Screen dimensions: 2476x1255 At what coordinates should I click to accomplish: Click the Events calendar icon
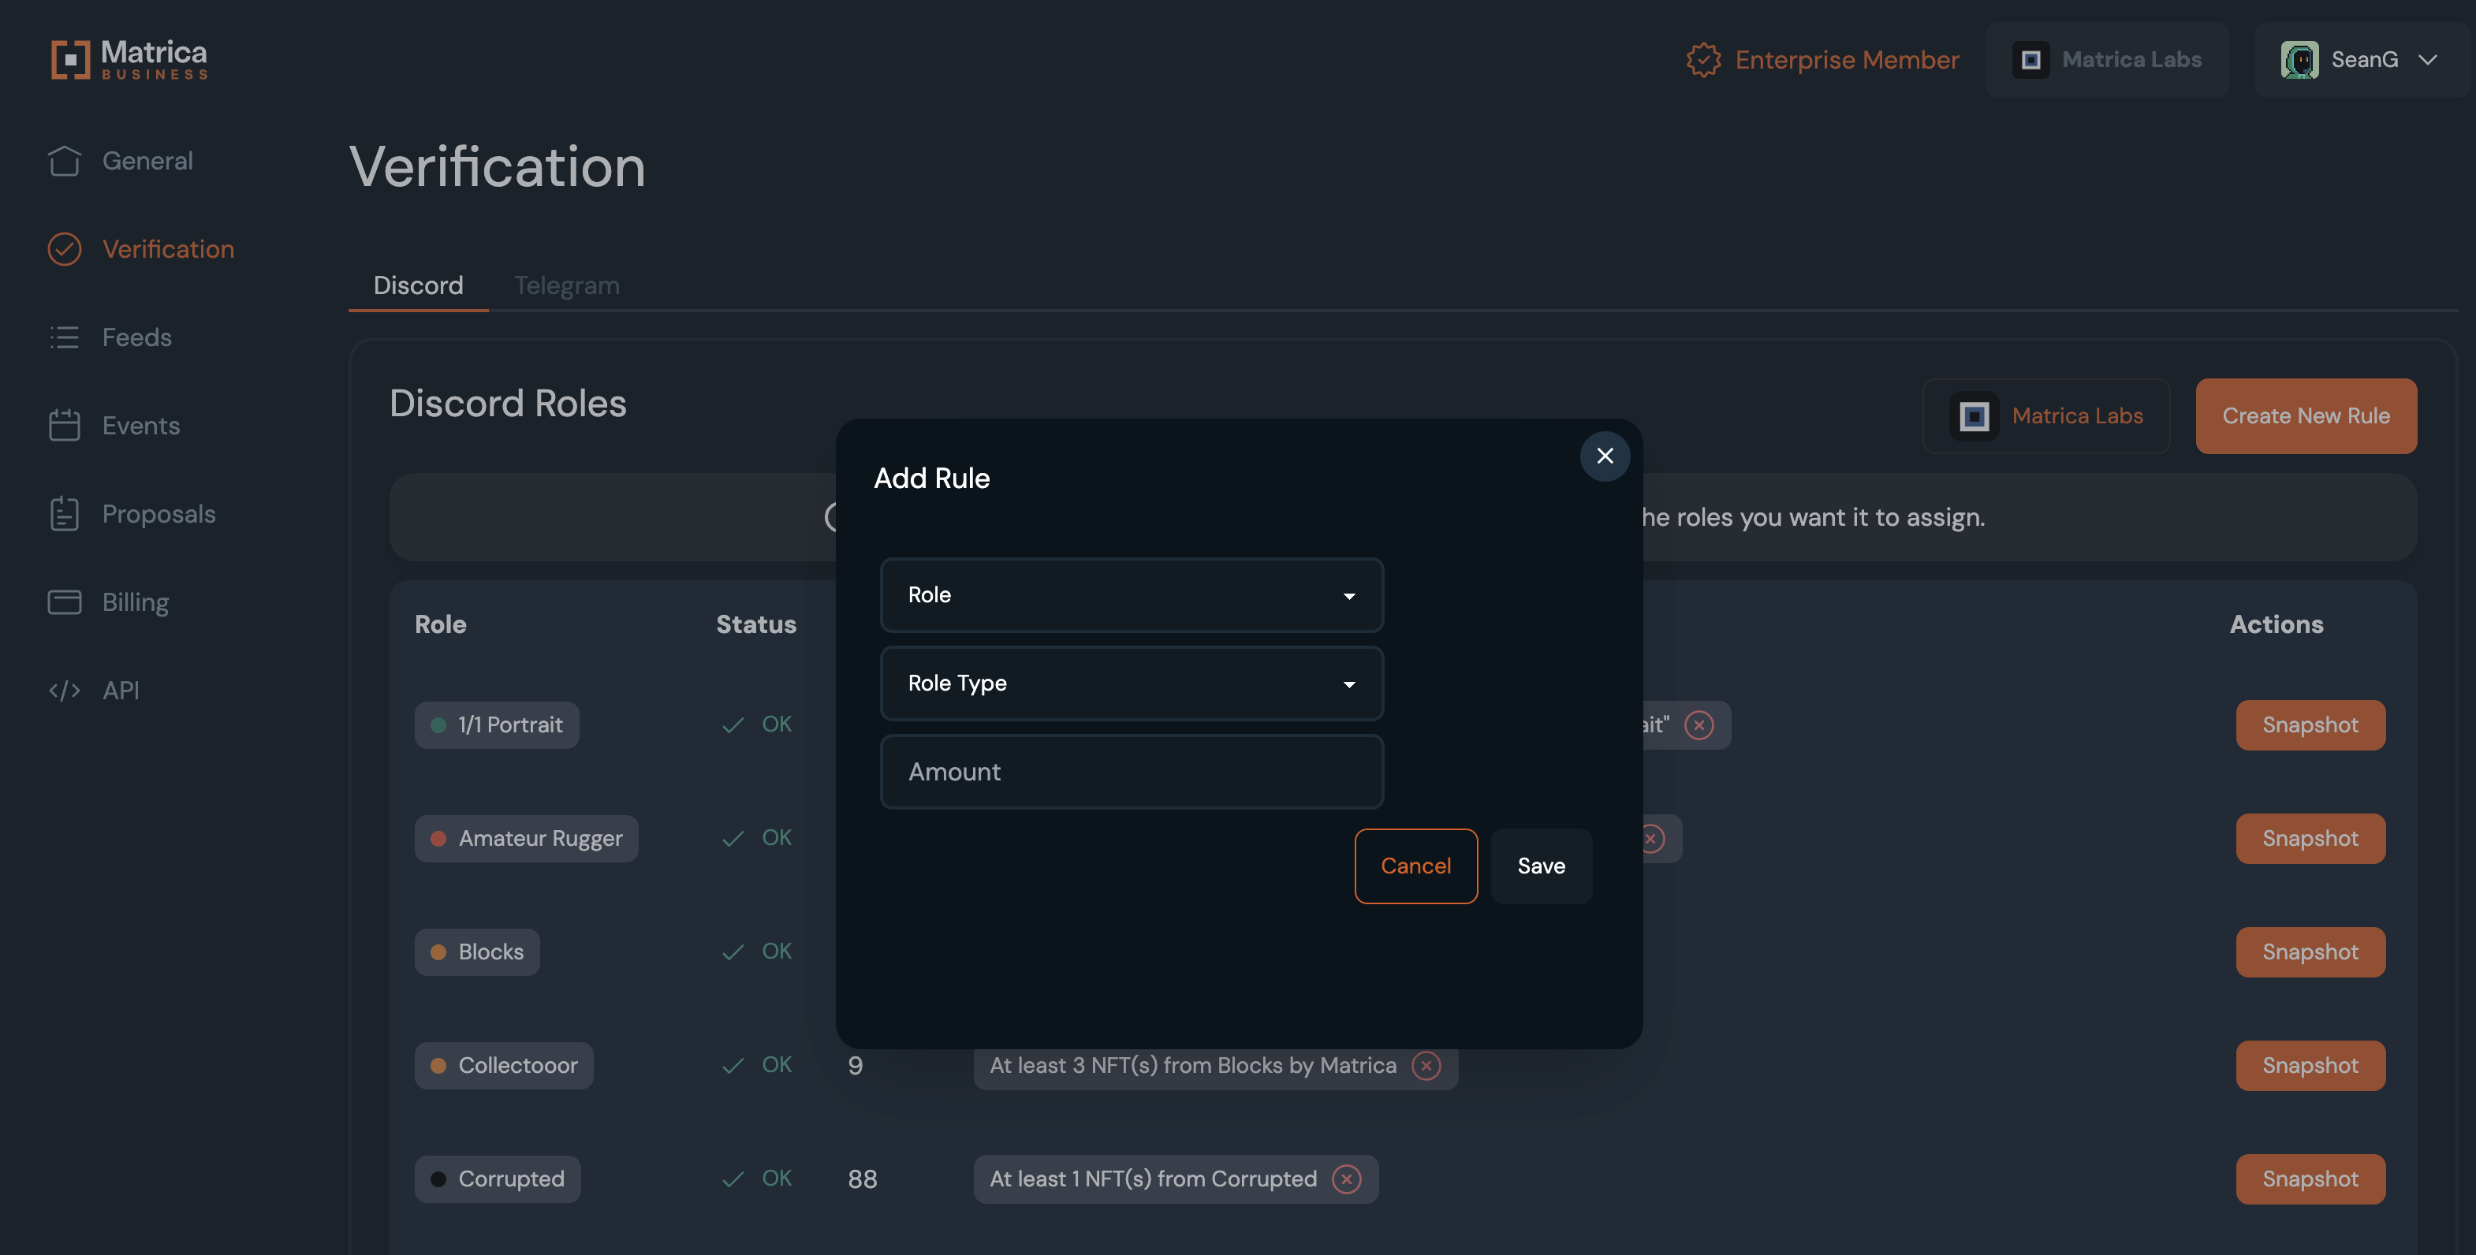pyautogui.click(x=65, y=426)
